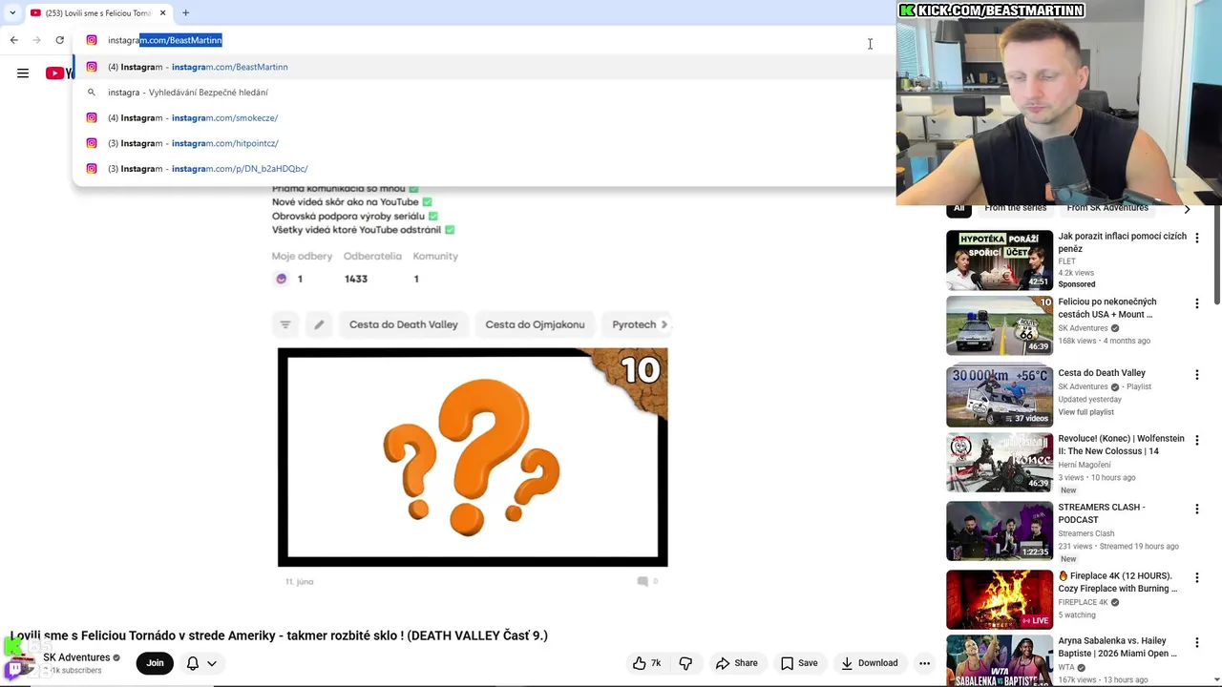Click the filter icon beside the pencil
Screen dimensions: 1222x687
[284, 324]
